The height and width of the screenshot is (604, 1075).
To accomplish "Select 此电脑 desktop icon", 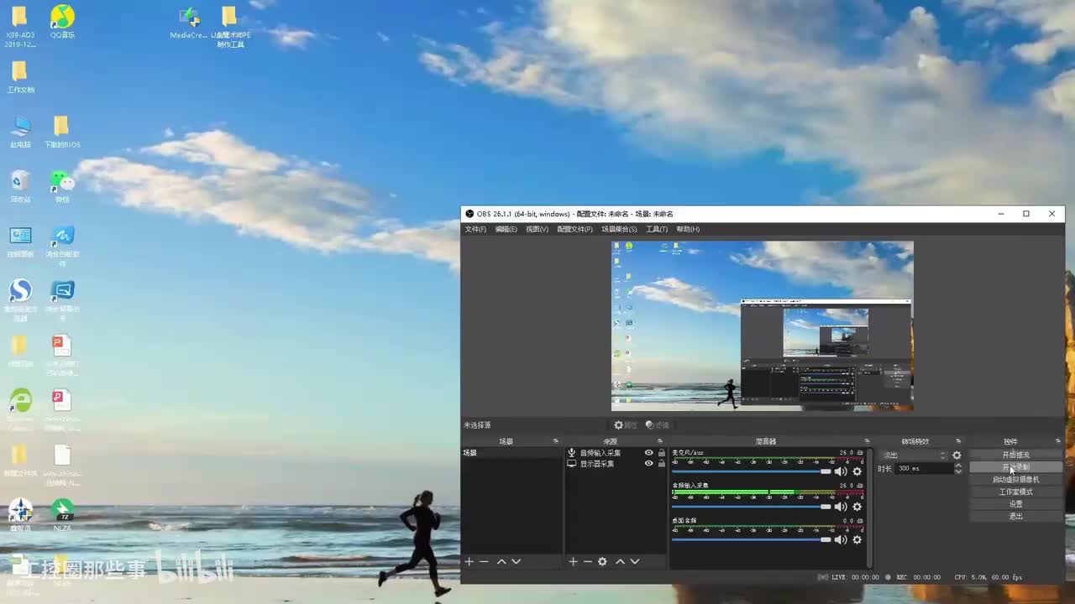I will 20,132.
